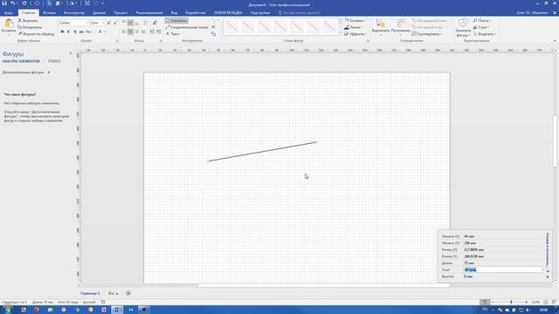Viewport: 559px width, 314px height.
Task: Click the Undo arrow icon
Action: [13, 3]
